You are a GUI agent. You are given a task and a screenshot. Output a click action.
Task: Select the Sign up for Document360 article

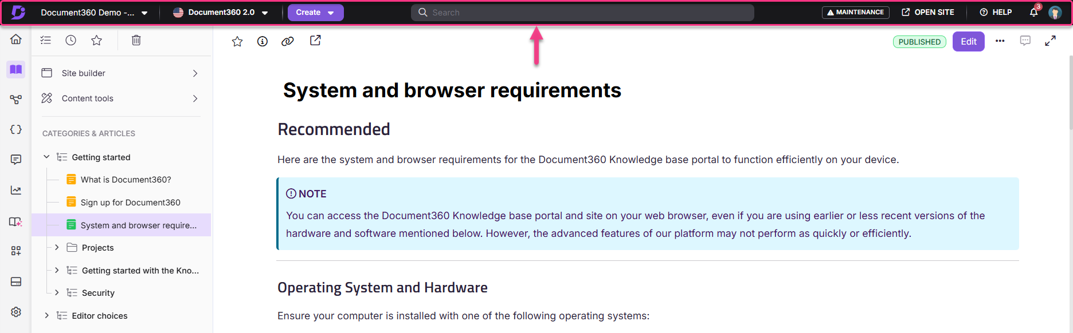pos(131,203)
